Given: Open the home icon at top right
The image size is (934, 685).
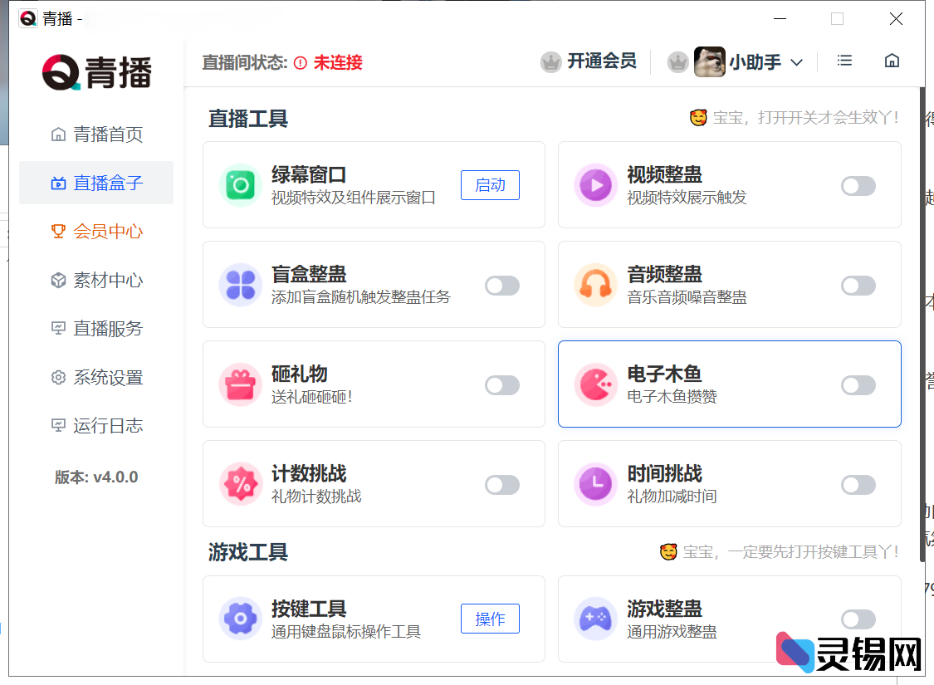Looking at the screenshot, I should pyautogui.click(x=892, y=61).
